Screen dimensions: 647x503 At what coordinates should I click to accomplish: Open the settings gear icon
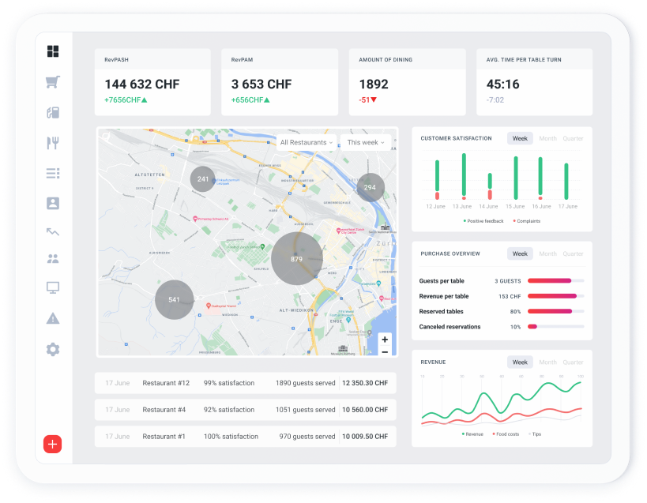53,350
